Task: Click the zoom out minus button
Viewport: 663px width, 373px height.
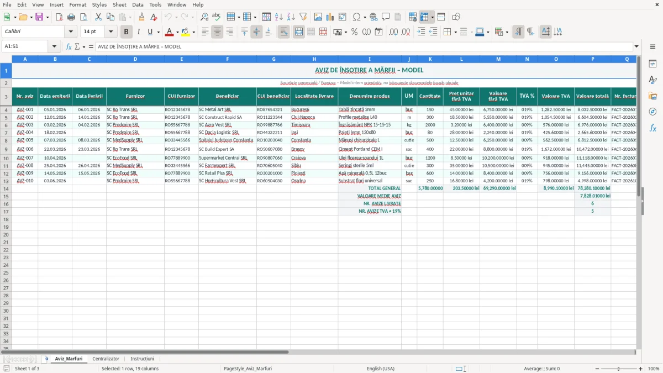Action: point(597,369)
